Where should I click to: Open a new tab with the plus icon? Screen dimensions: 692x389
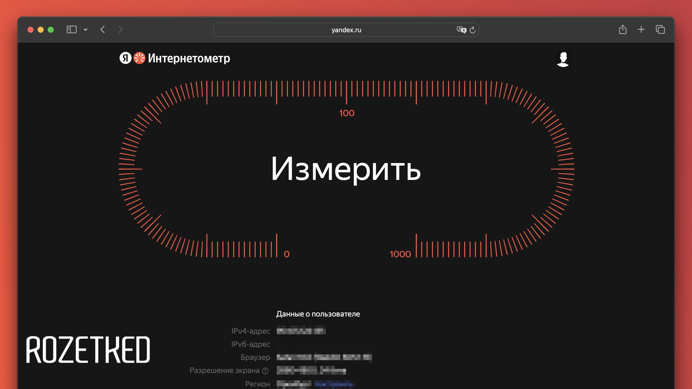(x=642, y=30)
